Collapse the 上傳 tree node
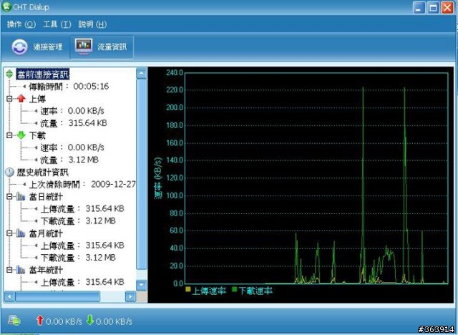Image resolution: width=458 pixels, height=335 pixels. click(x=9, y=99)
